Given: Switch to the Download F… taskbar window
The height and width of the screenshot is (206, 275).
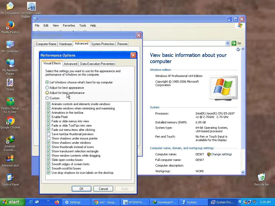Looking at the screenshot, I should point(164,202).
